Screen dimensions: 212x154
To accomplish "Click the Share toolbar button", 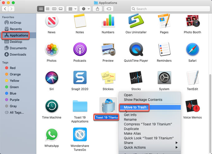I will click(x=97, y=9).
